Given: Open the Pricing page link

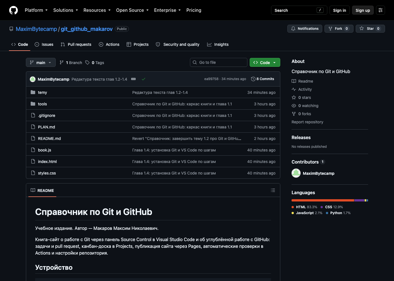Looking at the screenshot, I should pyautogui.click(x=194, y=10).
